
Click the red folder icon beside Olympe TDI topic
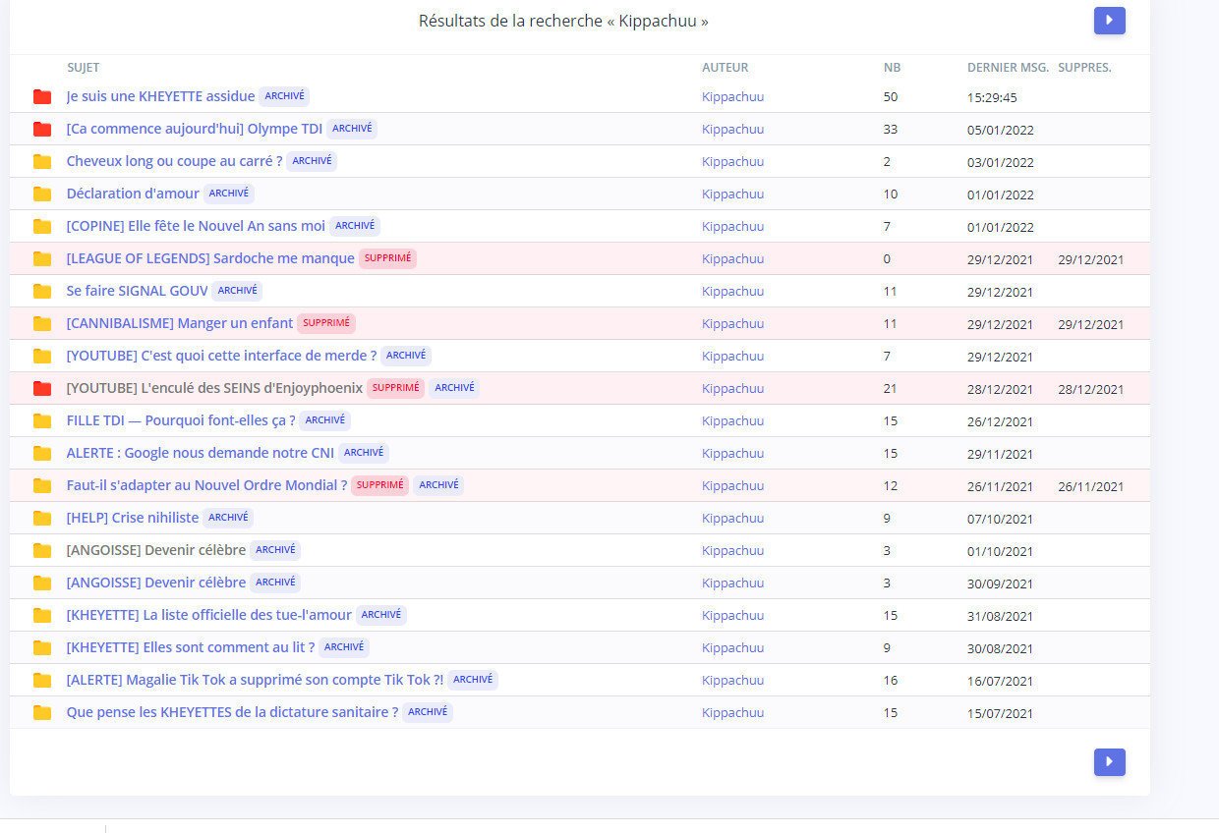[42, 129]
